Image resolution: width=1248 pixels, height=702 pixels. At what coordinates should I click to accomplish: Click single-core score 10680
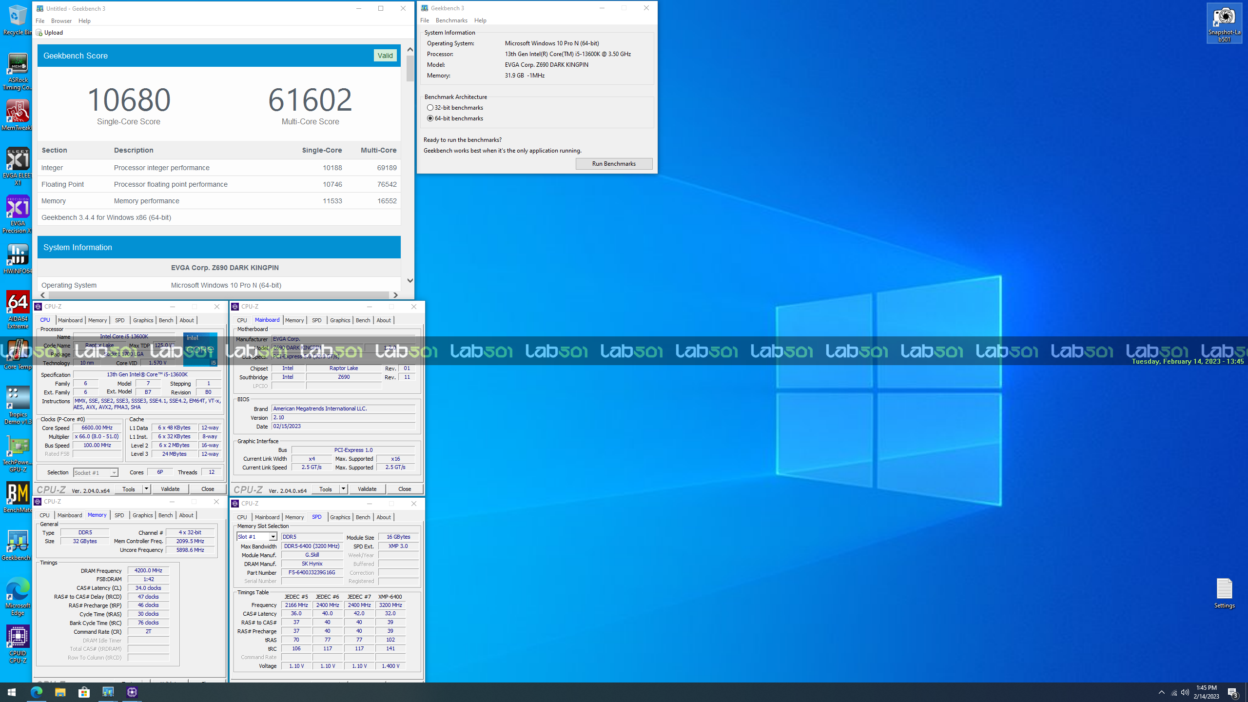[129, 99]
